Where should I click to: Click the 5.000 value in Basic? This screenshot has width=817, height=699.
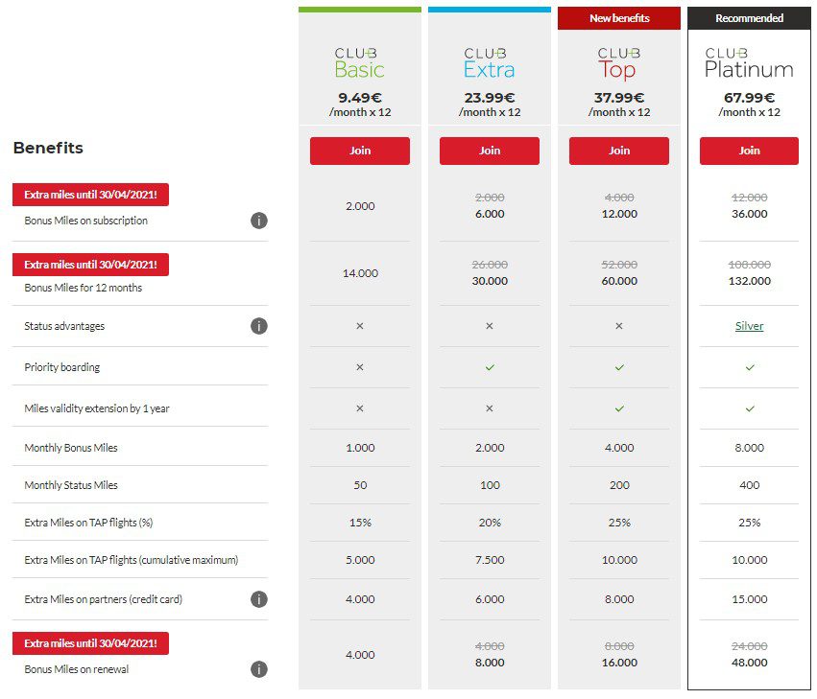pos(360,561)
